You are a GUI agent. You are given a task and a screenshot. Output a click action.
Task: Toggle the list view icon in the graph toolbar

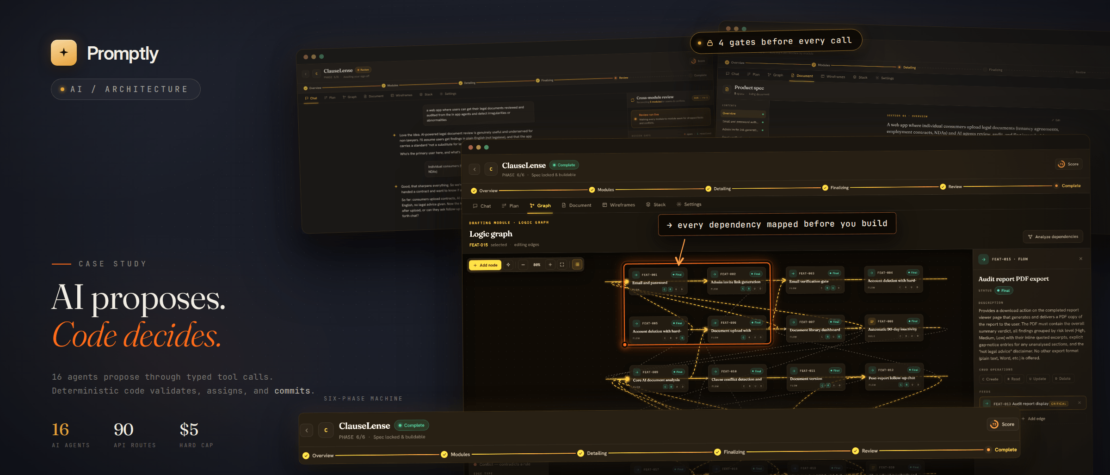(x=577, y=265)
